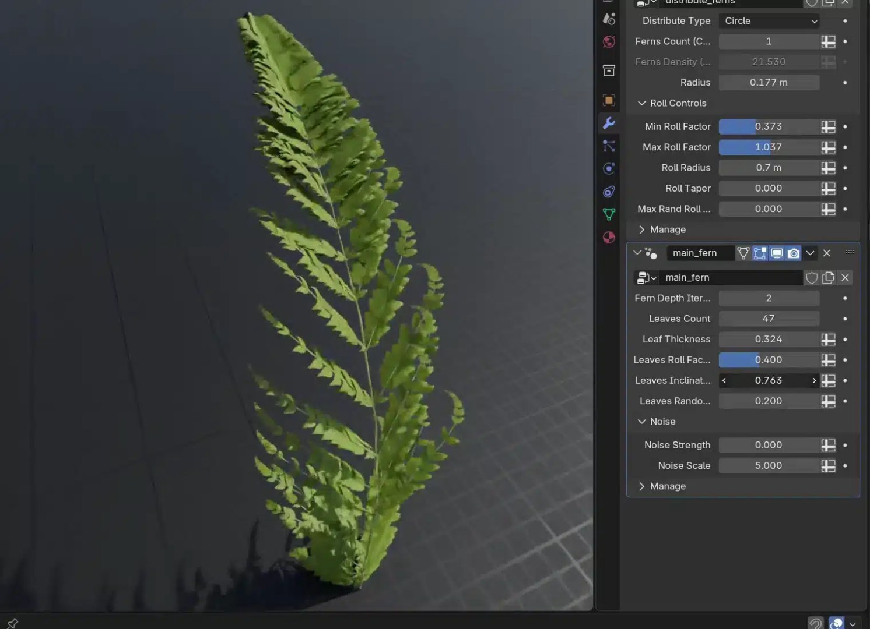This screenshot has height=629, width=870.
Task: Click the main_fern node group name field
Action: [x=732, y=278]
